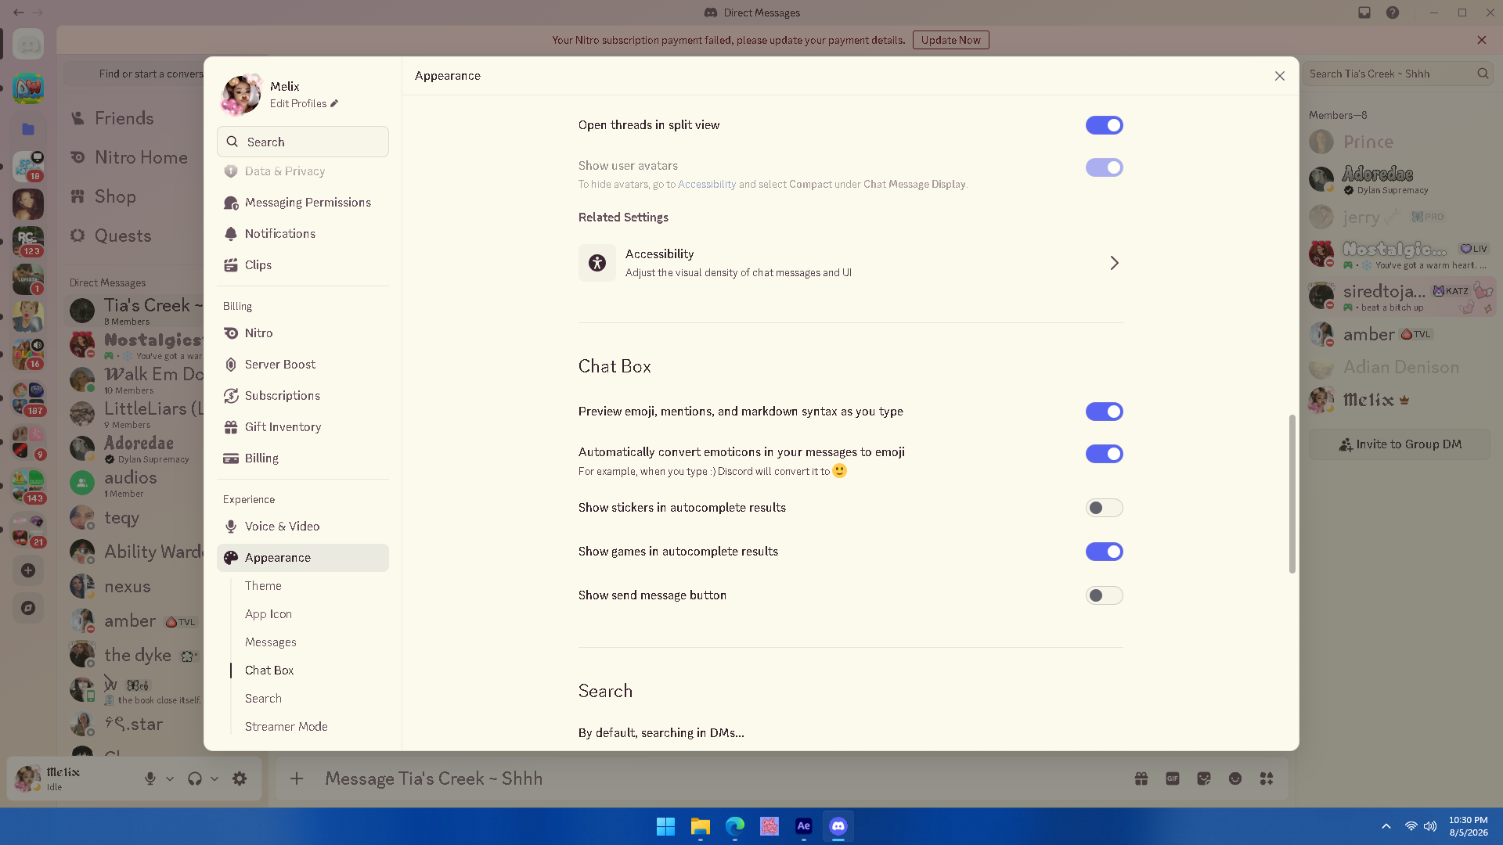
Task: Open the sticker picker
Action: coord(1204,778)
